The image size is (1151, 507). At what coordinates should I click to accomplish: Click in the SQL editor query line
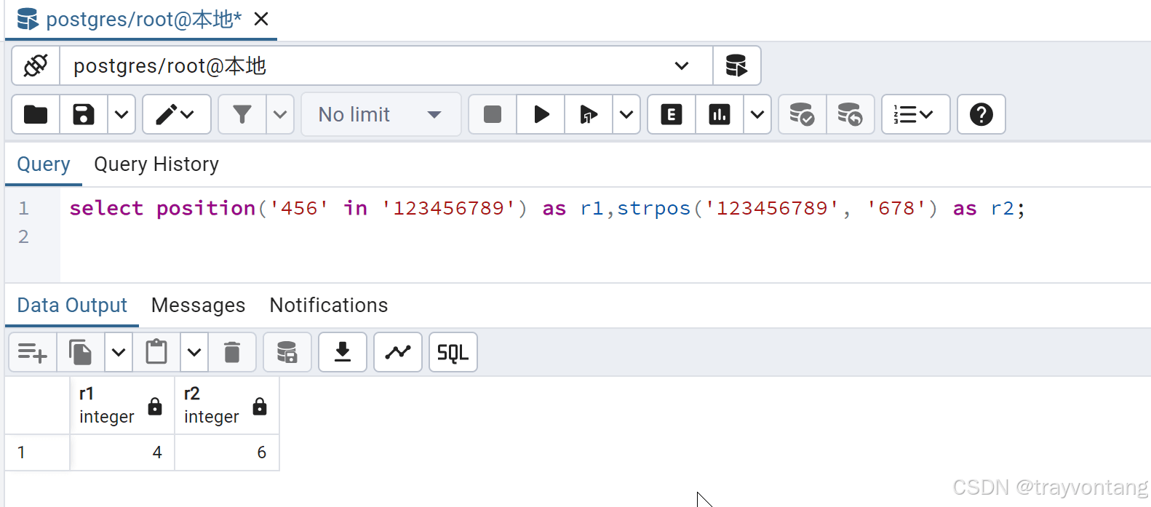(547, 209)
